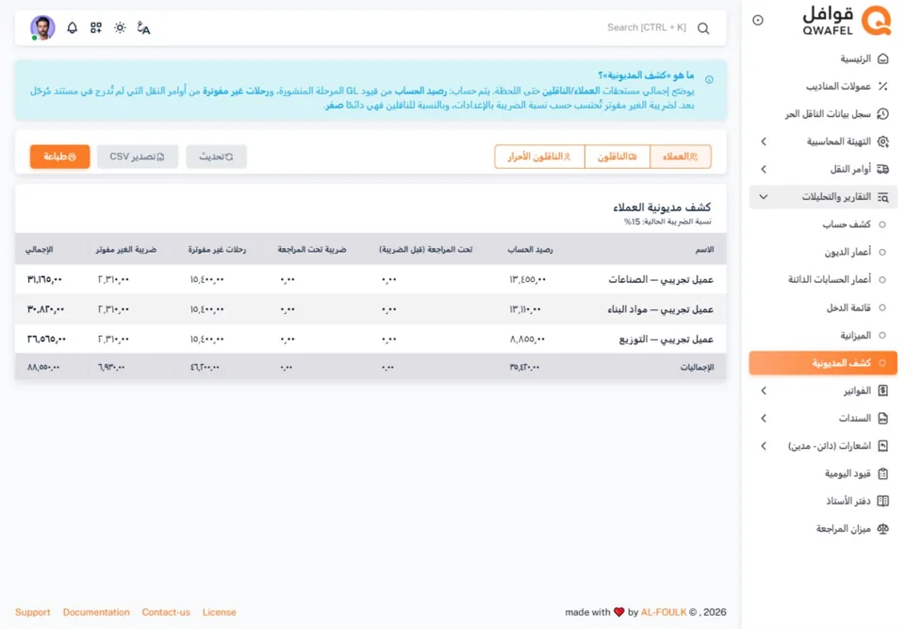Screen dimensions: 905x629
Task: Select row عميل تجريبي — التوزيع
Action: click(x=370, y=339)
